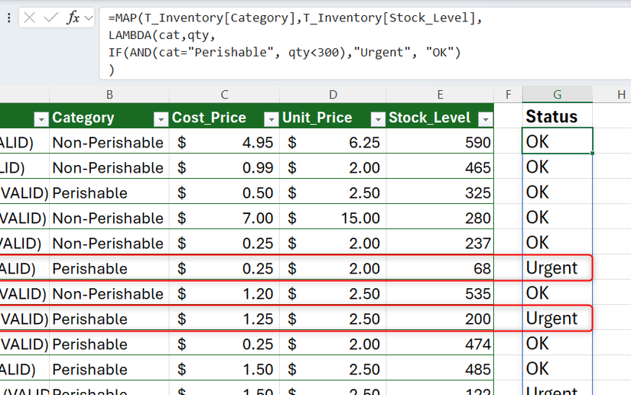This screenshot has height=395, width=631.
Task: Select the Unit_Price cell showing 15.00
Action: pos(333,218)
